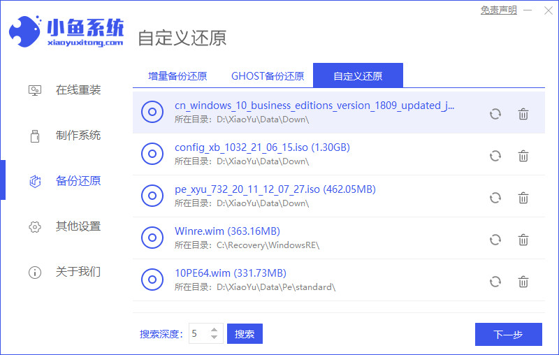559x355 pixels.
Task: Switch to GHOST备份还原 tab
Action: point(268,76)
